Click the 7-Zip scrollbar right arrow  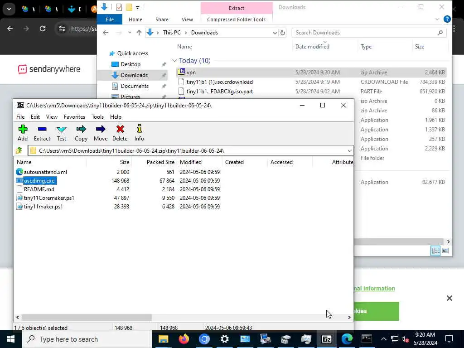349,317
